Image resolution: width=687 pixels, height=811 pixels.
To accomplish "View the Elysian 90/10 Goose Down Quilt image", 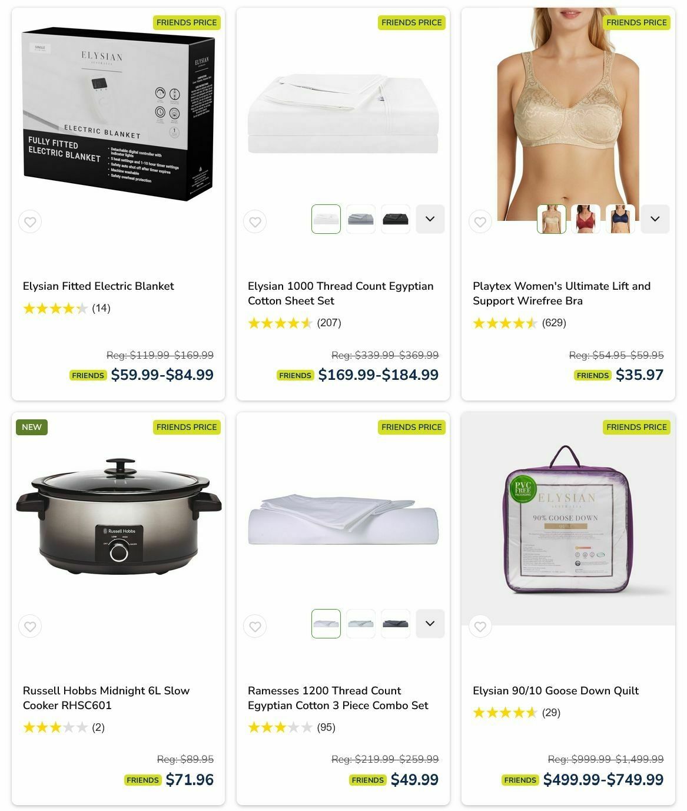I will tap(568, 519).
